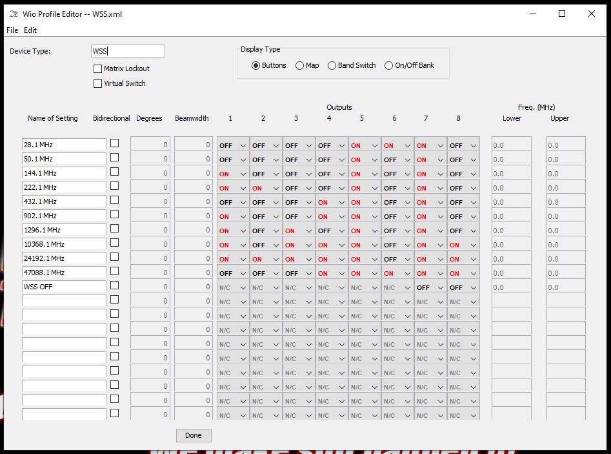Click the Lower frequency field for 50.1 MHz
The width and height of the screenshot is (611, 454).
[x=511, y=160]
